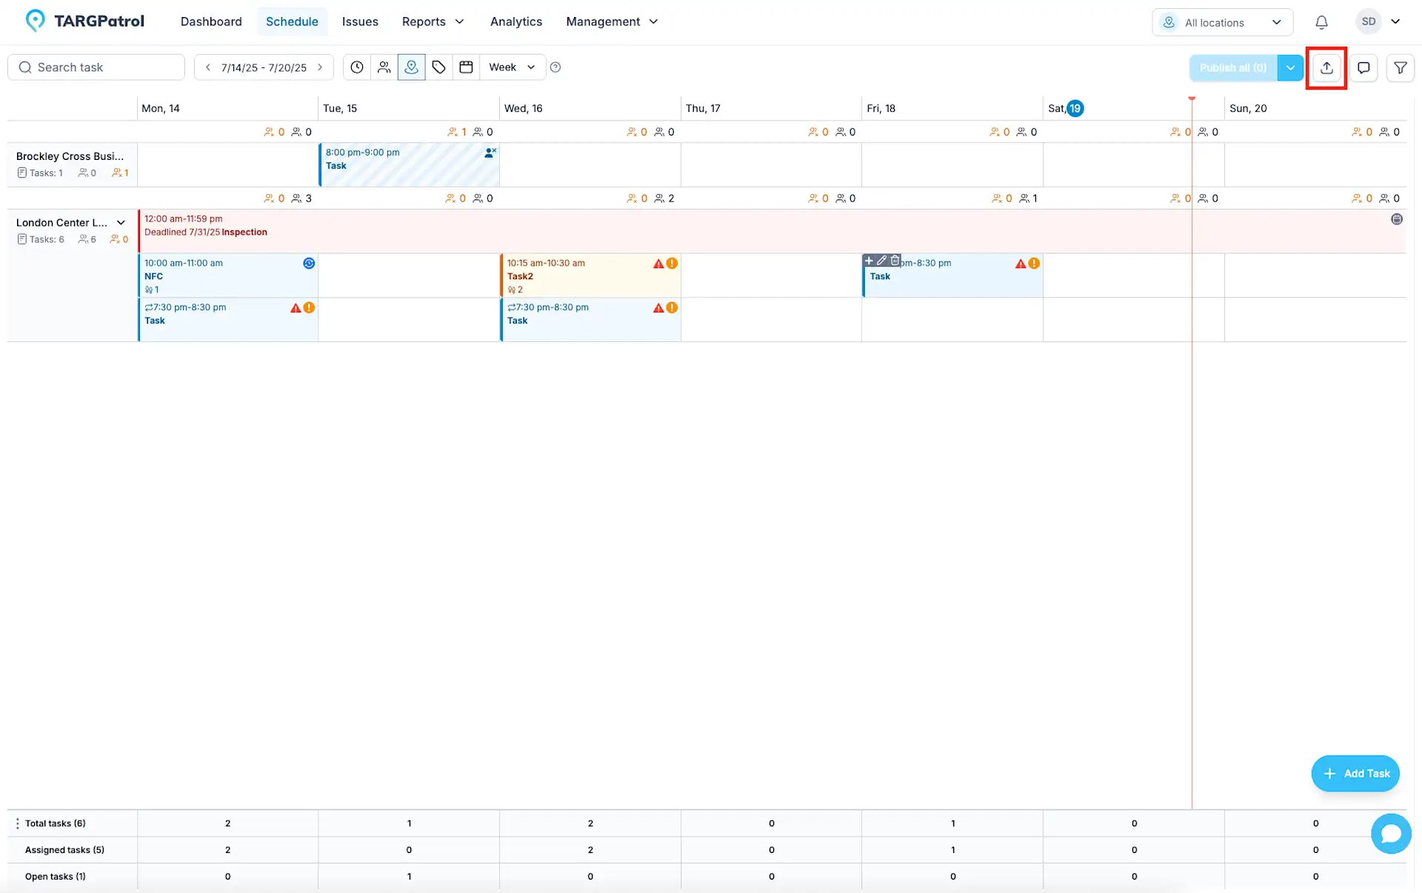Open the All locations dropdown
This screenshot has height=893, width=1422.
pyautogui.click(x=1222, y=22)
